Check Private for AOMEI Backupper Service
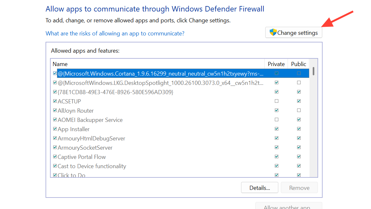 pyautogui.click(x=276, y=120)
